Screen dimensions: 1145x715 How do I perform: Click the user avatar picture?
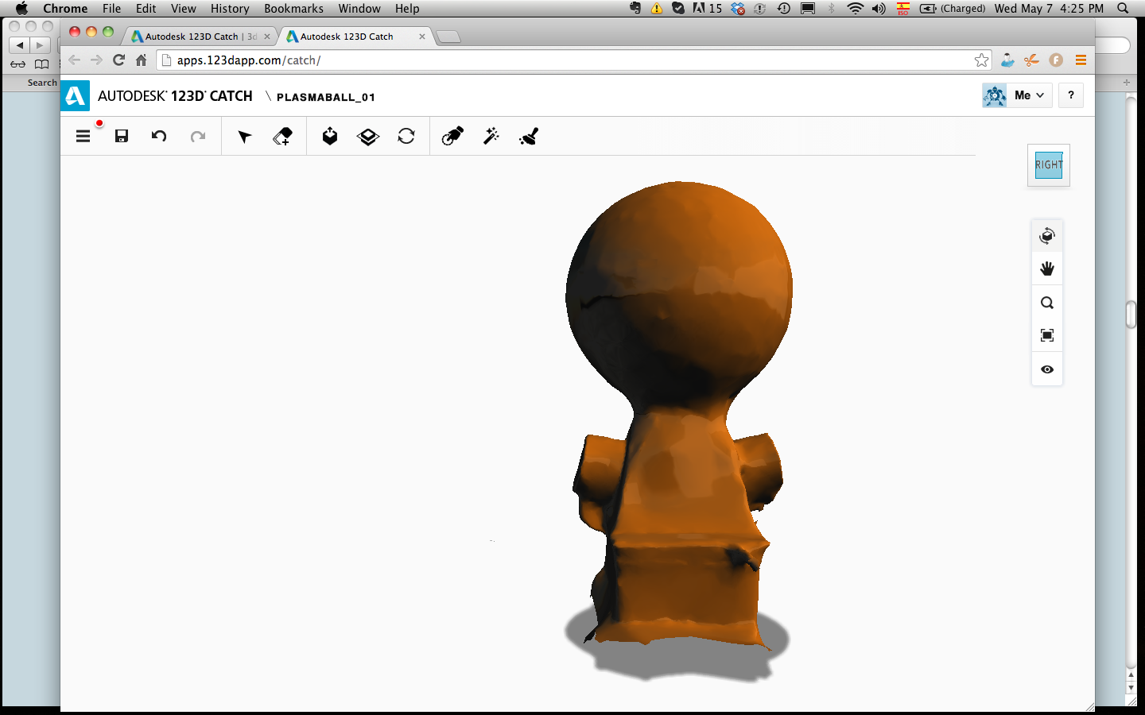click(995, 95)
